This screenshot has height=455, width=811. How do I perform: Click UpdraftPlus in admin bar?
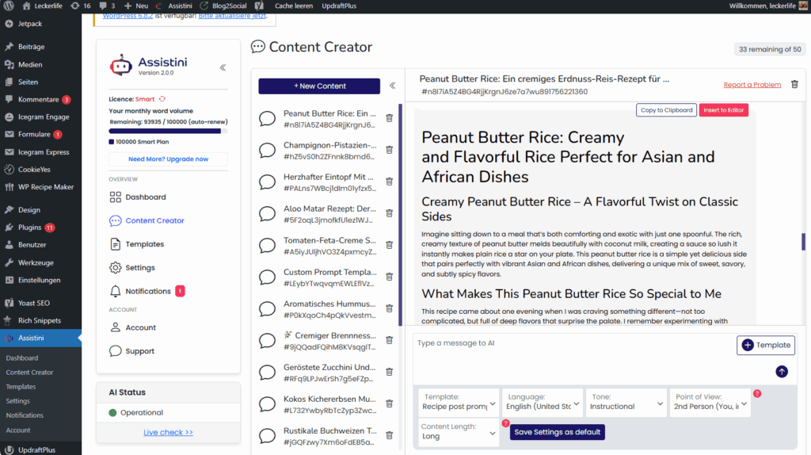pos(339,6)
